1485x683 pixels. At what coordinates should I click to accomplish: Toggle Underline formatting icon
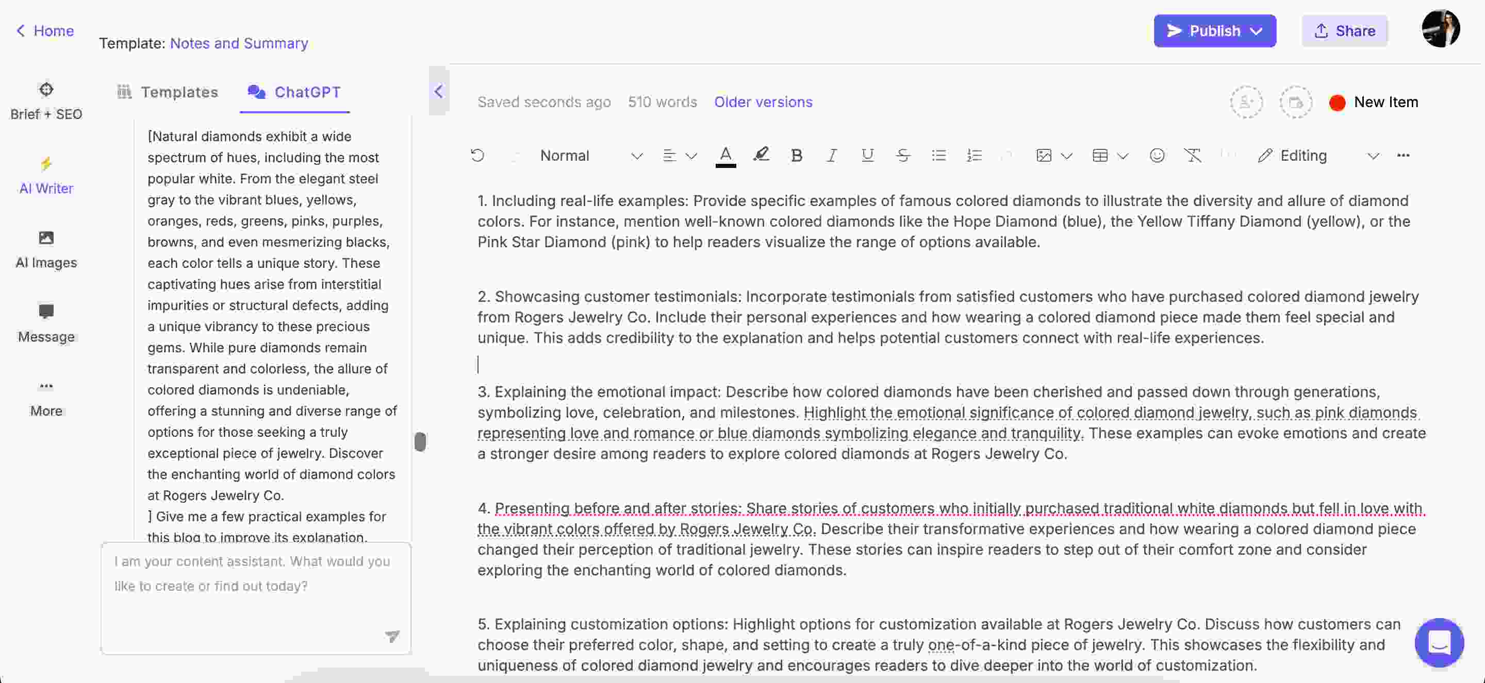click(x=867, y=154)
